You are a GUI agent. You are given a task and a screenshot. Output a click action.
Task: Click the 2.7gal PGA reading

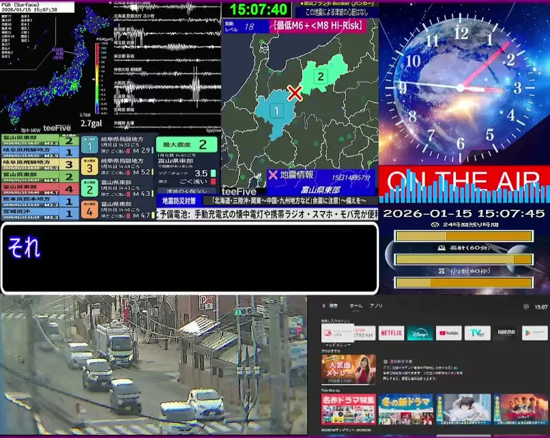point(91,123)
